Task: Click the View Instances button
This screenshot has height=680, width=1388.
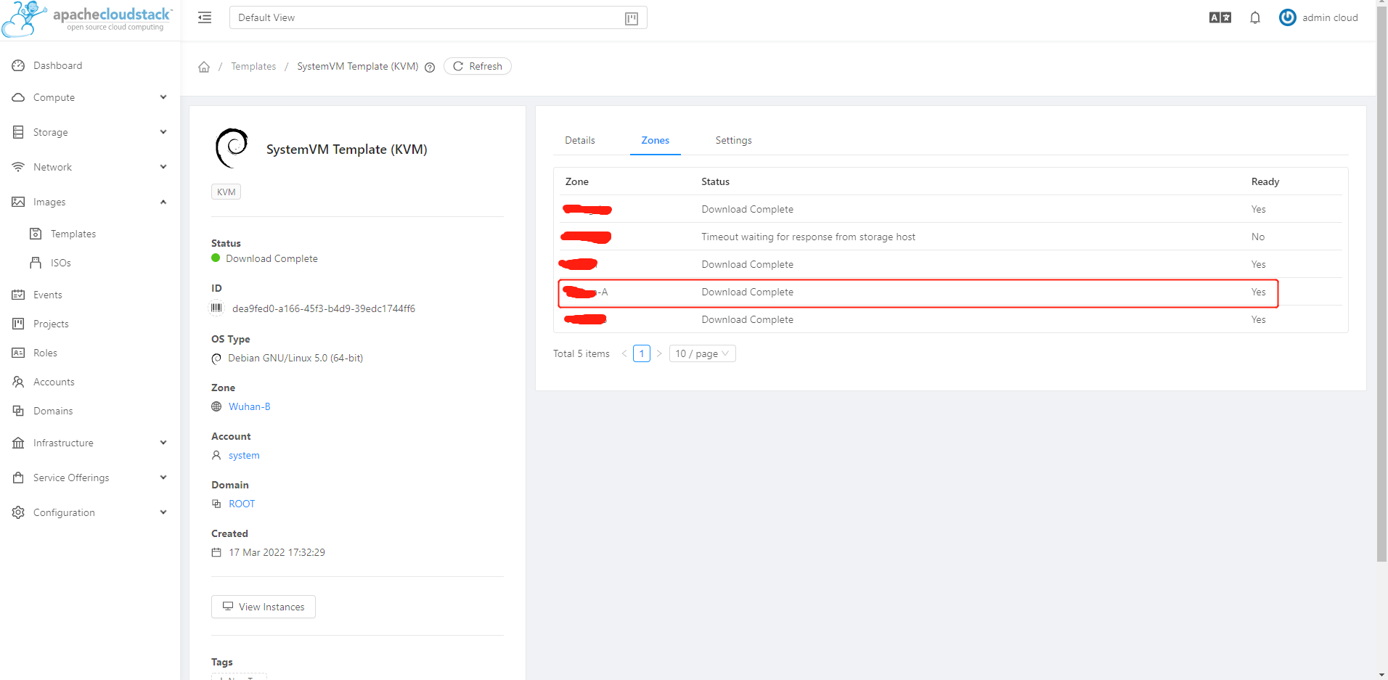Action: coord(264,607)
